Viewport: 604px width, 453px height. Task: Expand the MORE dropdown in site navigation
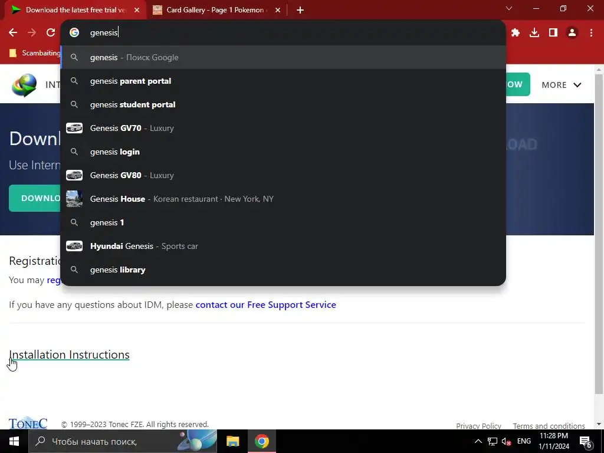(562, 85)
